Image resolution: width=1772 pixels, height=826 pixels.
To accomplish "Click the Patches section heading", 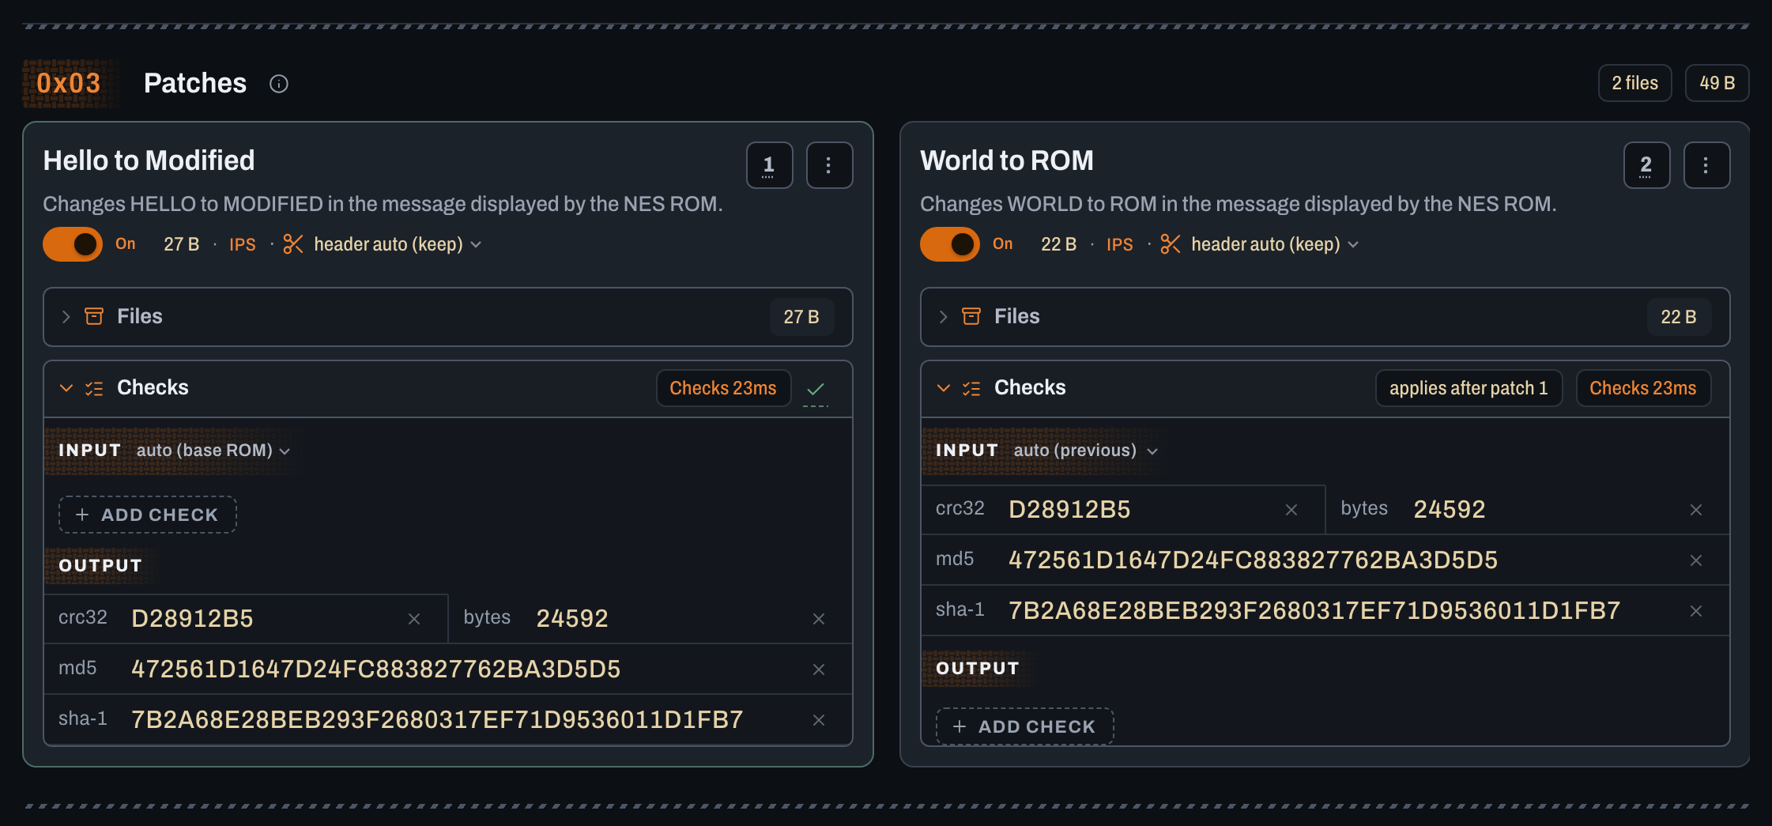I will [x=195, y=83].
